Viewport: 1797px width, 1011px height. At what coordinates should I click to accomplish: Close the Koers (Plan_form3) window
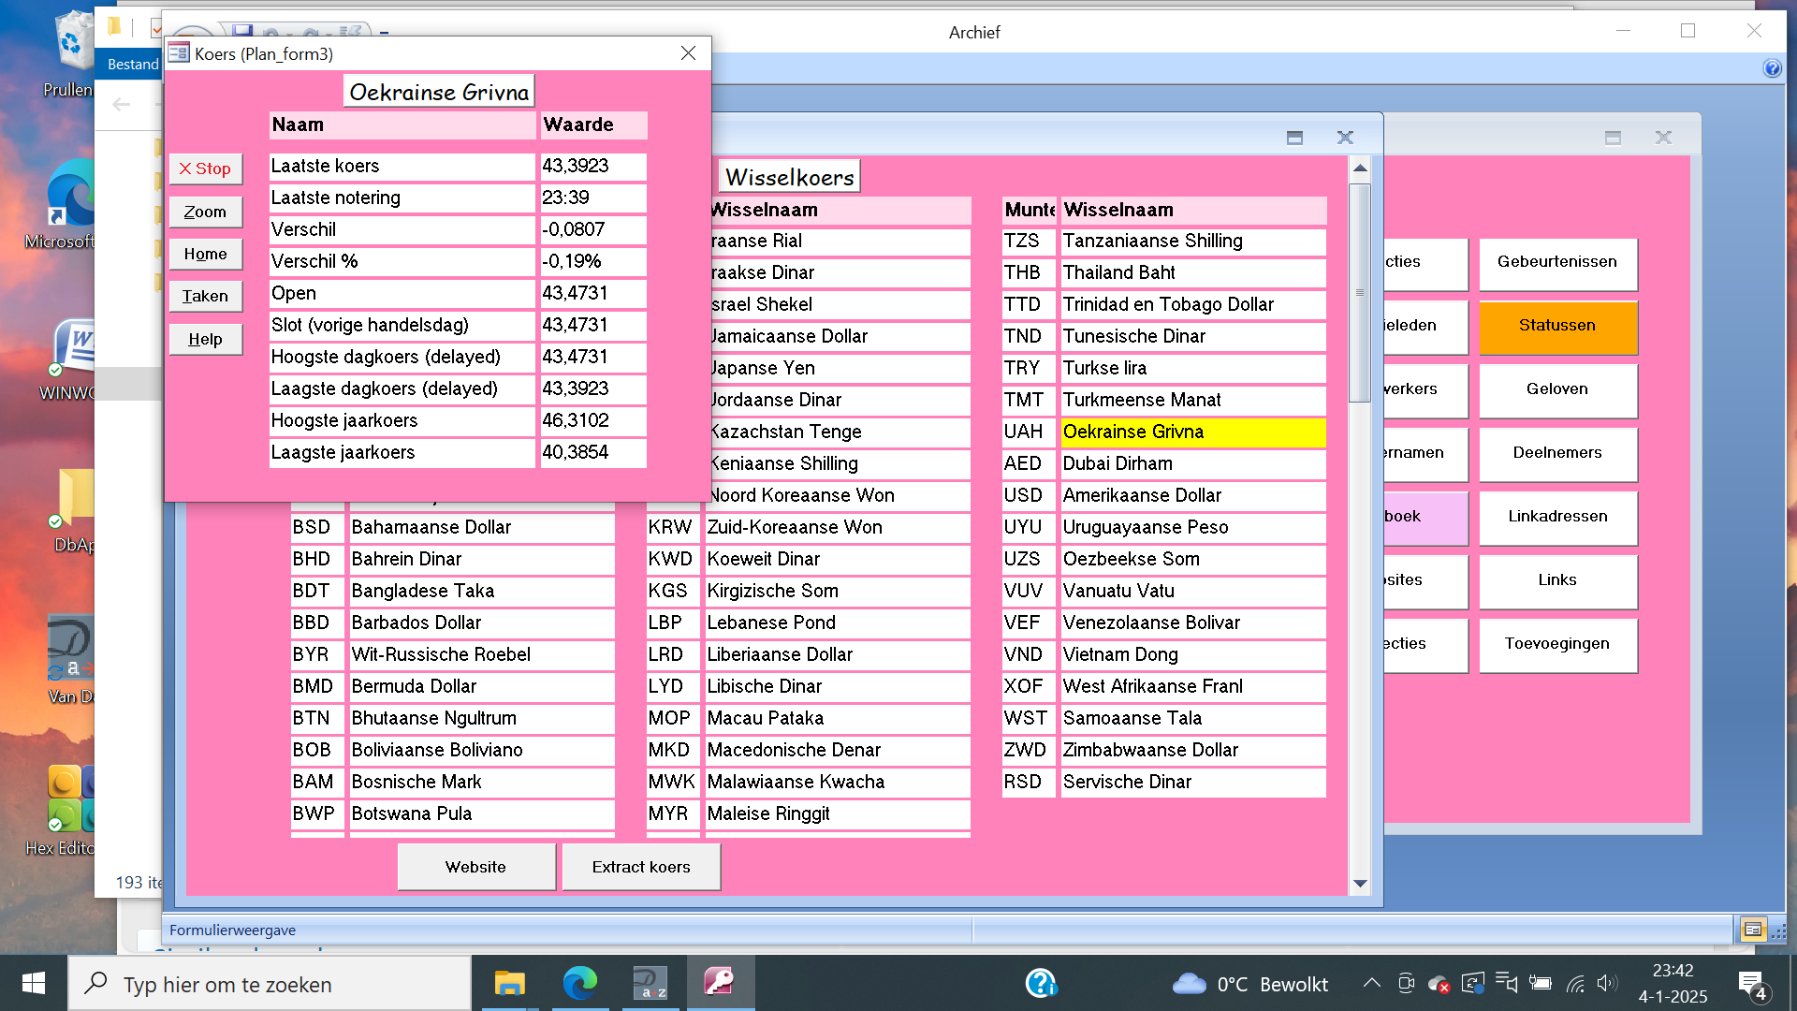(x=688, y=53)
